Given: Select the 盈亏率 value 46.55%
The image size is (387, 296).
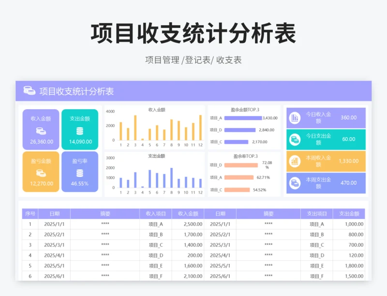Looking at the screenshot, I should [x=79, y=183].
